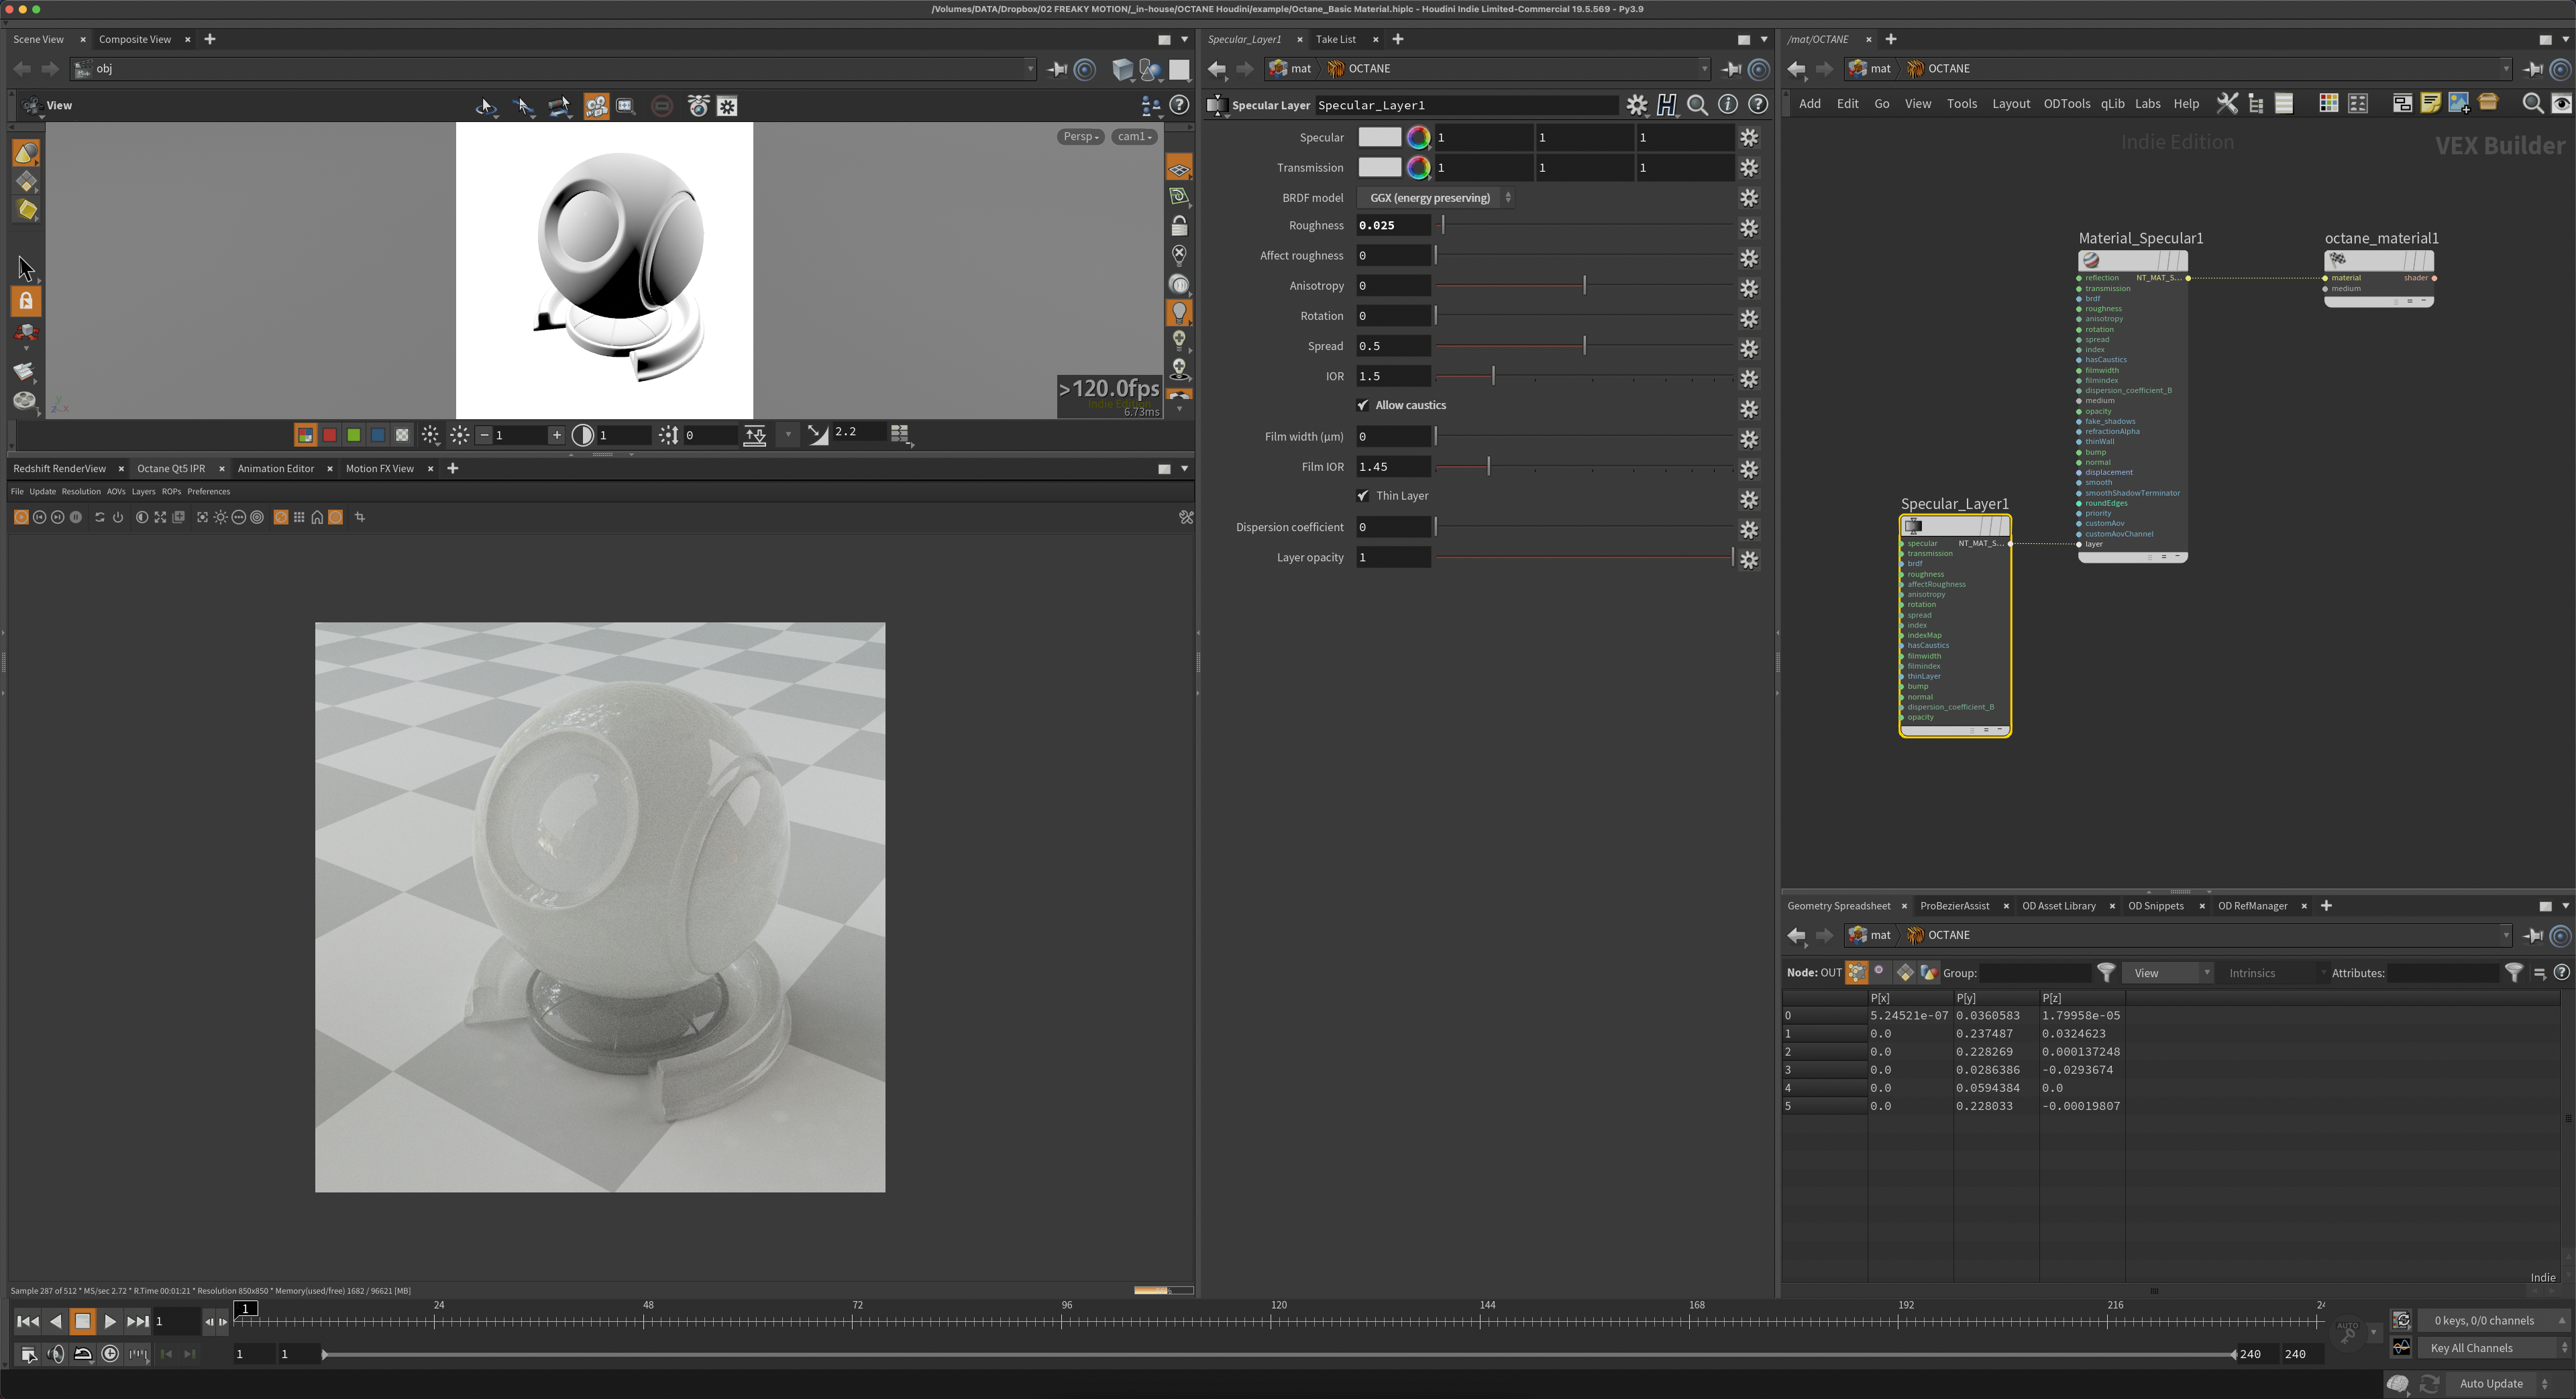Click the Specular color wheel picker icon
Screen dimensions: 2576x1399
pos(1418,138)
